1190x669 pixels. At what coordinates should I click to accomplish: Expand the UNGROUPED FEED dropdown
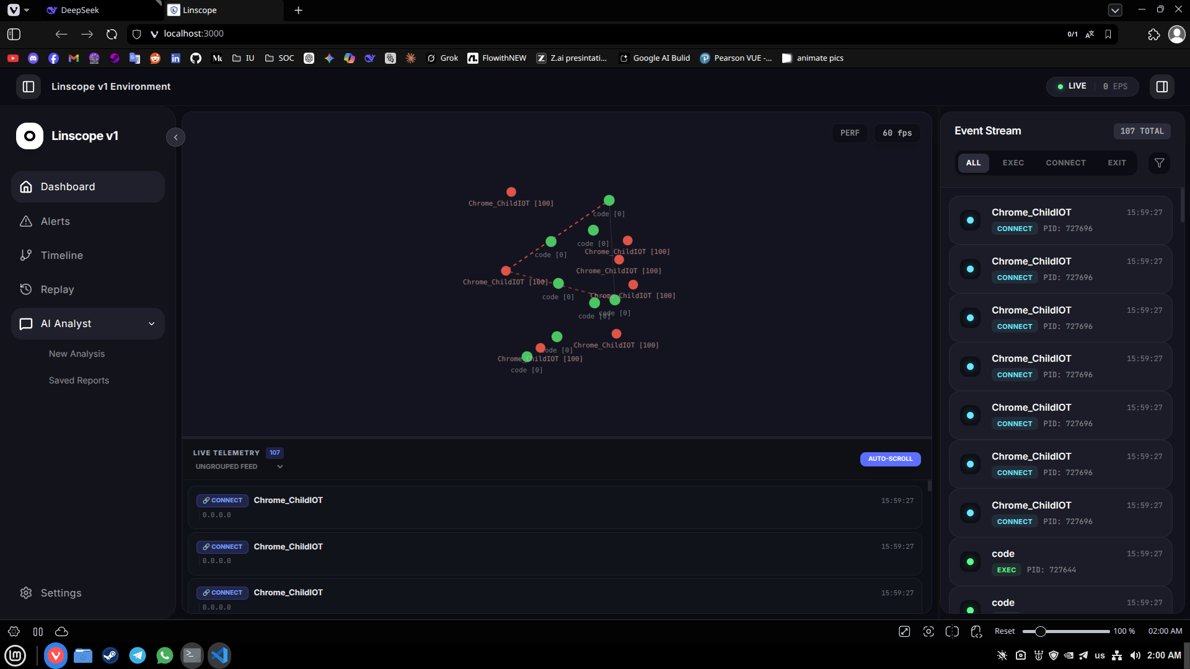coord(239,466)
